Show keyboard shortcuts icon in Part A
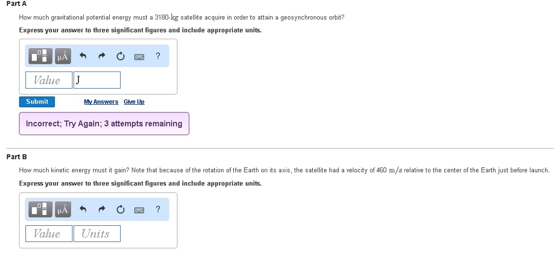 tap(139, 56)
